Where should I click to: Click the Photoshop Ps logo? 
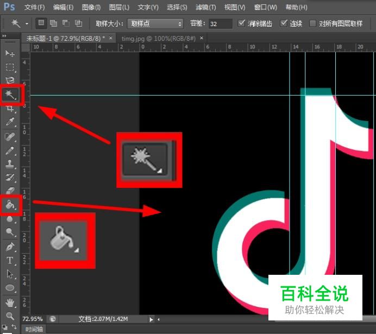(10, 7)
